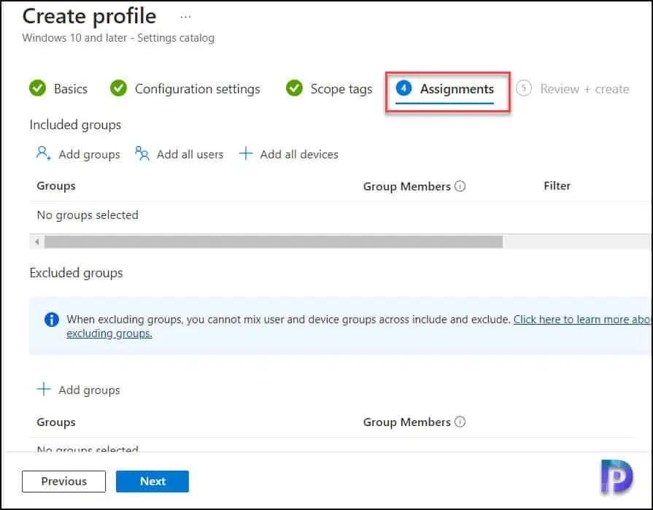This screenshot has width=653, height=510.
Task: Show the info tooltip for excluded Group Members
Action: pyautogui.click(x=460, y=422)
